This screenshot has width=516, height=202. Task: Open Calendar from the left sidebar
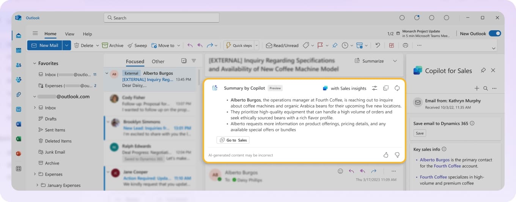coord(19,50)
